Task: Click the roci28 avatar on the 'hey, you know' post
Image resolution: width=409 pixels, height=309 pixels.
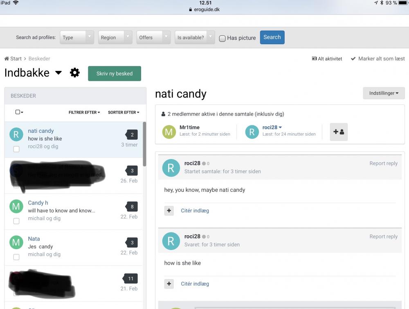Action: [171, 168]
